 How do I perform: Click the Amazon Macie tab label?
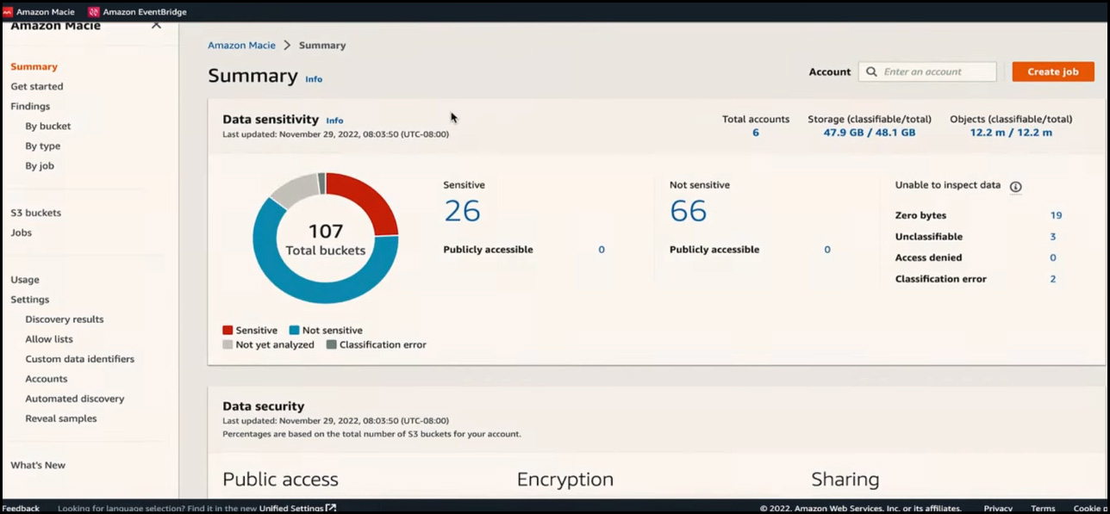click(x=46, y=12)
